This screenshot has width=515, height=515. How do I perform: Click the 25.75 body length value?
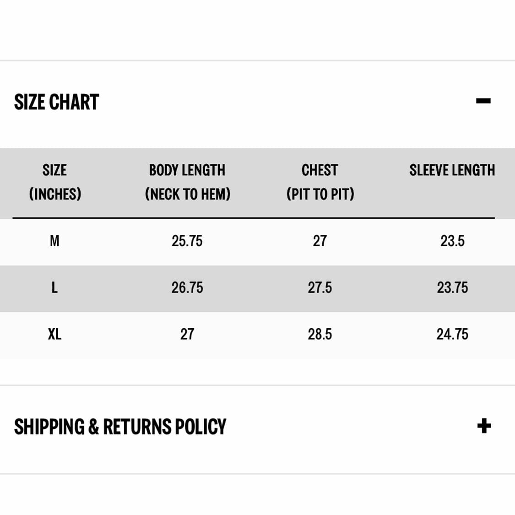pos(187,241)
